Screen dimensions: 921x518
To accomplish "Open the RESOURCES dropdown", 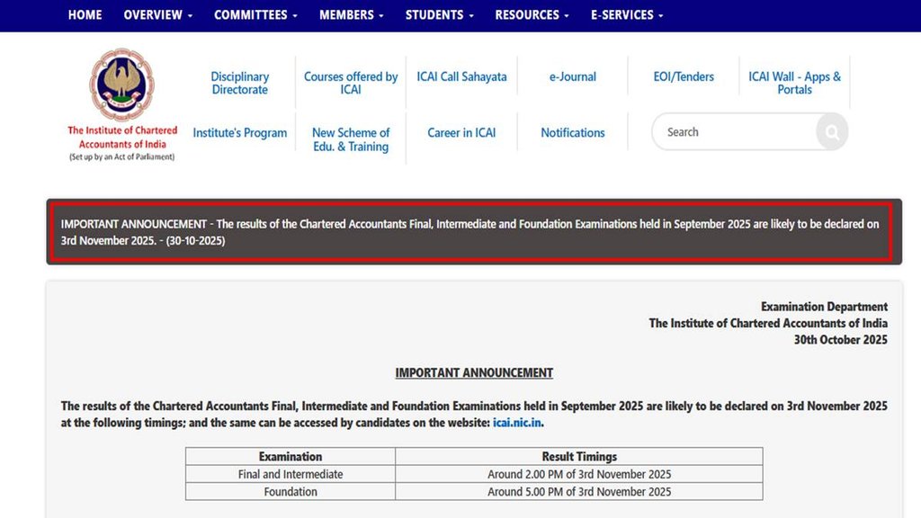I will click(531, 14).
